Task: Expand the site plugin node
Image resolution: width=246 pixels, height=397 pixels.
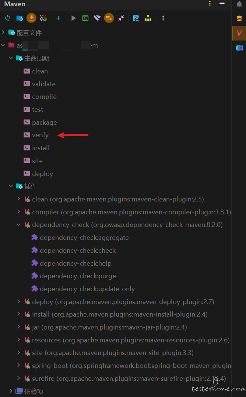Action: [19, 352]
